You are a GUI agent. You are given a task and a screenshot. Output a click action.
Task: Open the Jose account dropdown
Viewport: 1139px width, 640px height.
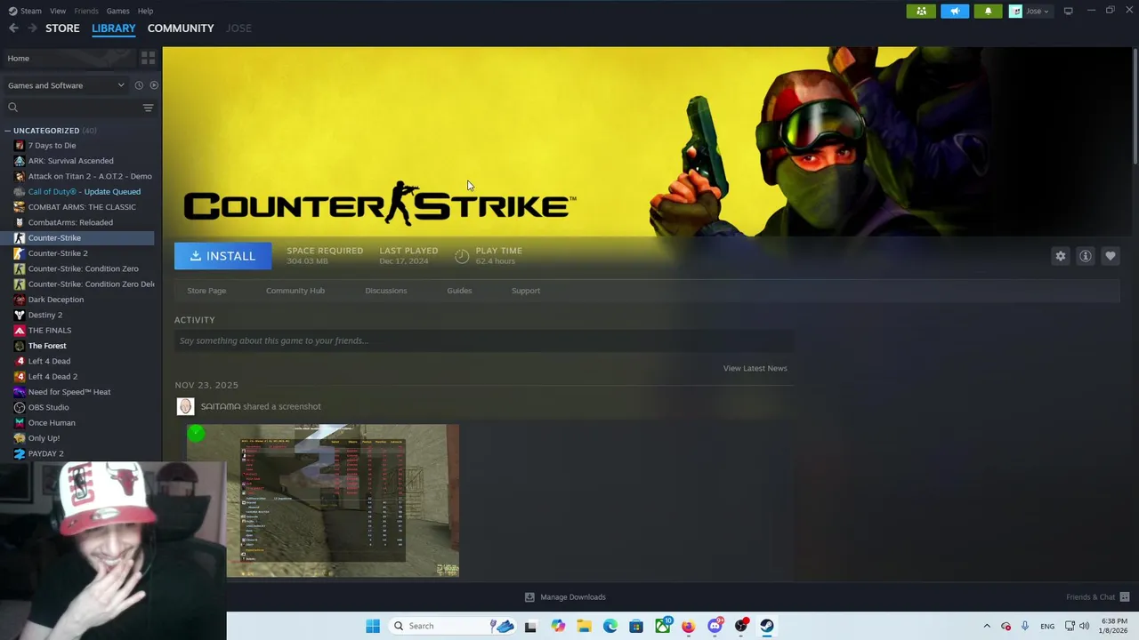(1030, 11)
